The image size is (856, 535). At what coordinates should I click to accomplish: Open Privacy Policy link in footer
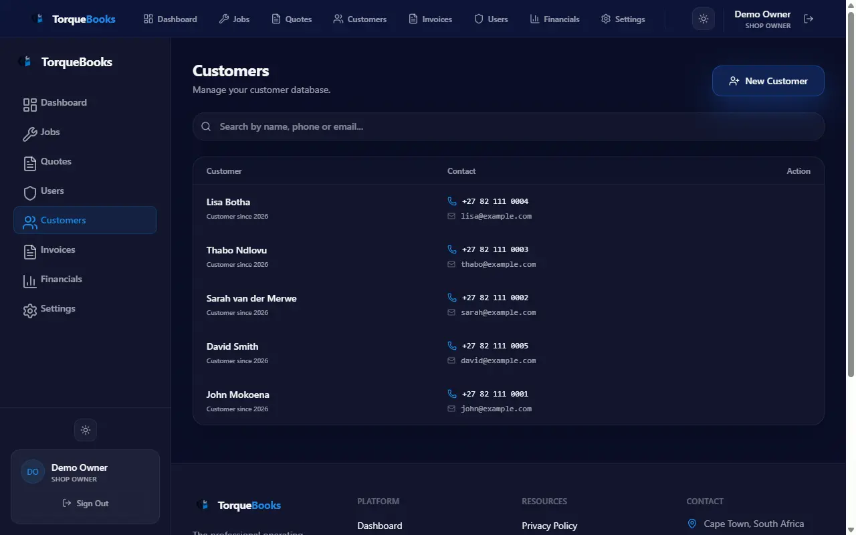click(x=550, y=526)
